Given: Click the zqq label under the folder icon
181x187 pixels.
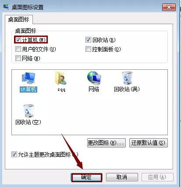Looking at the screenshot, I should [x=61, y=90].
